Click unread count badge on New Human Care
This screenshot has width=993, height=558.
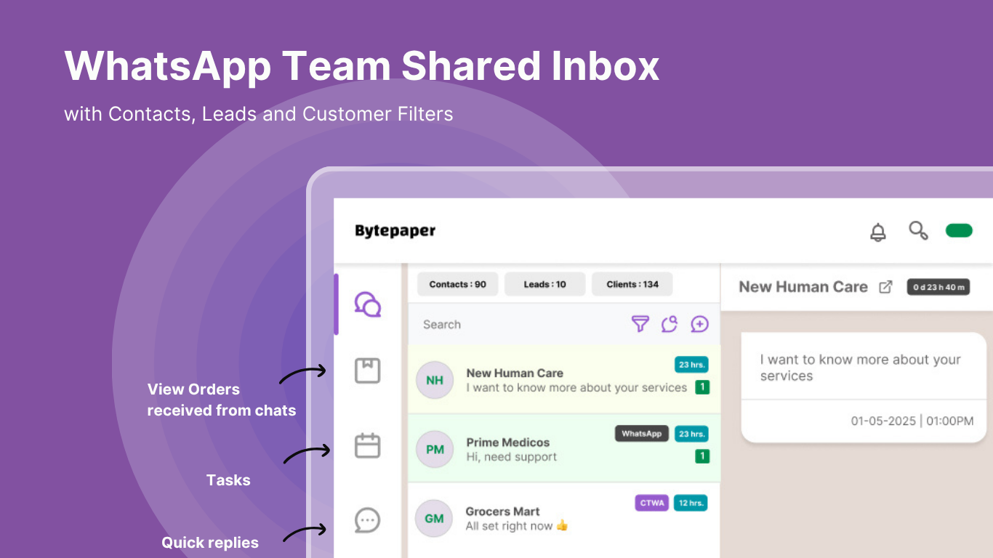tap(702, 387)
